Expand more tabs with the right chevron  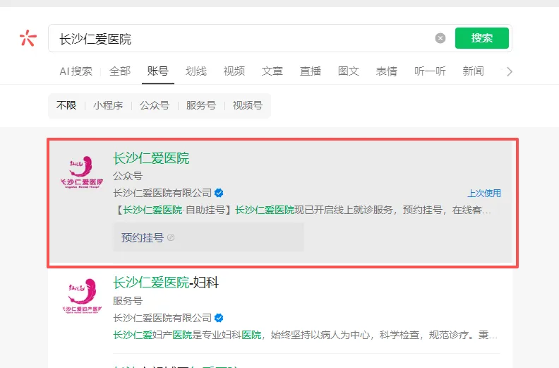(510, 72)
